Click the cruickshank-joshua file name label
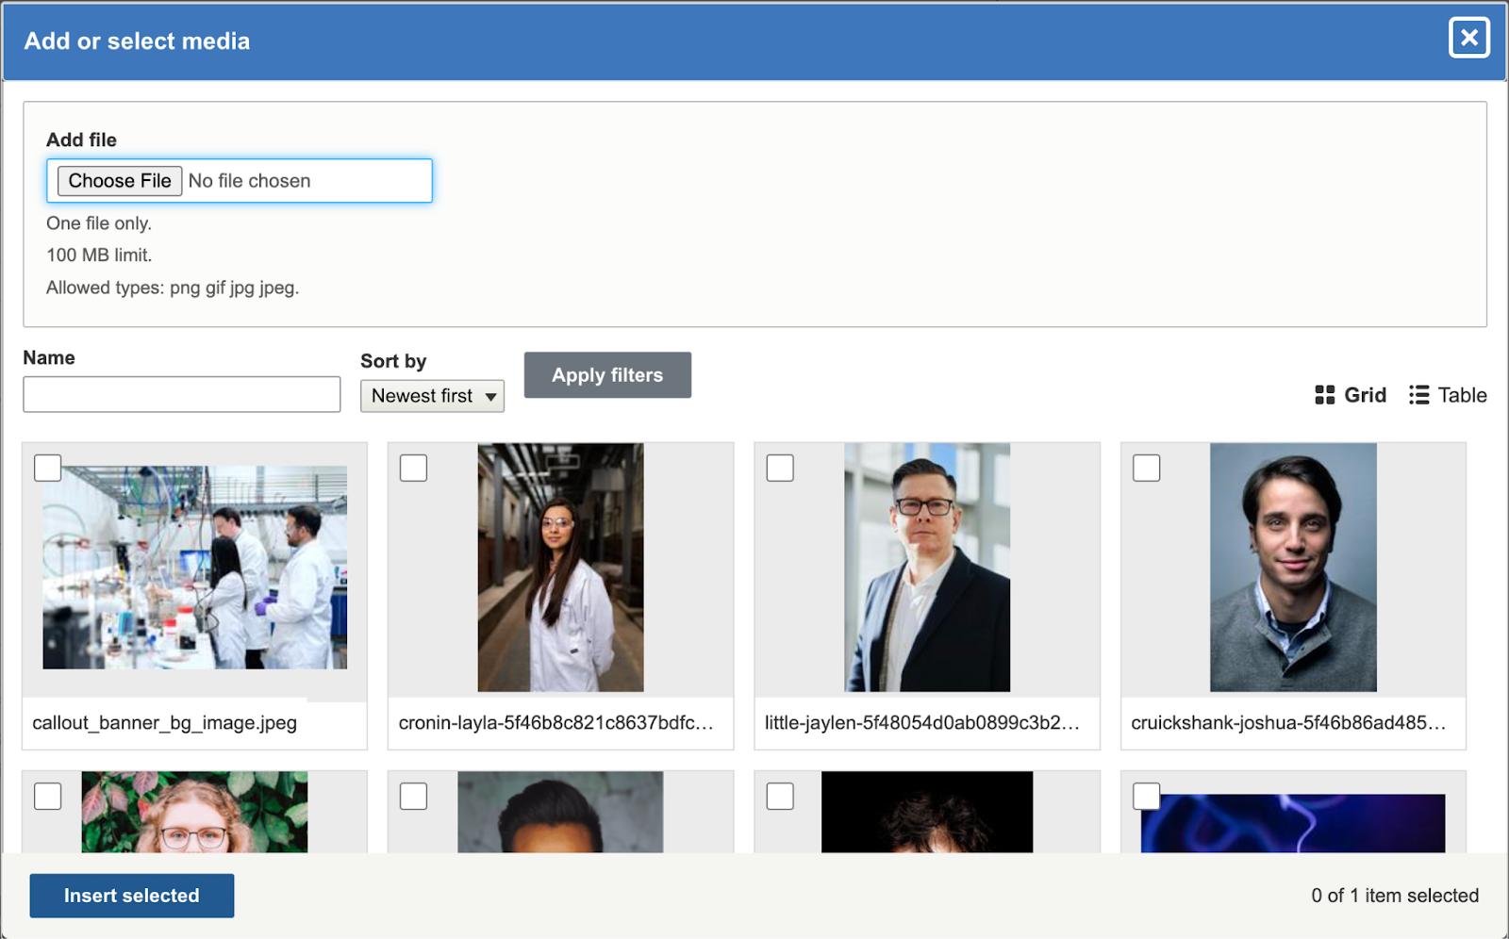Image resolution: width=1509 pixels, height=939 pixels. tap(1288, 723)
